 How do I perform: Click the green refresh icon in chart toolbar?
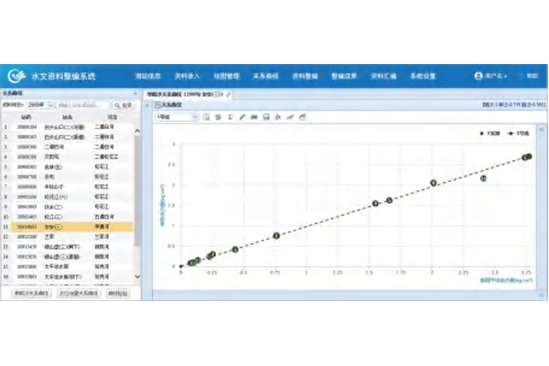(218, 117)
